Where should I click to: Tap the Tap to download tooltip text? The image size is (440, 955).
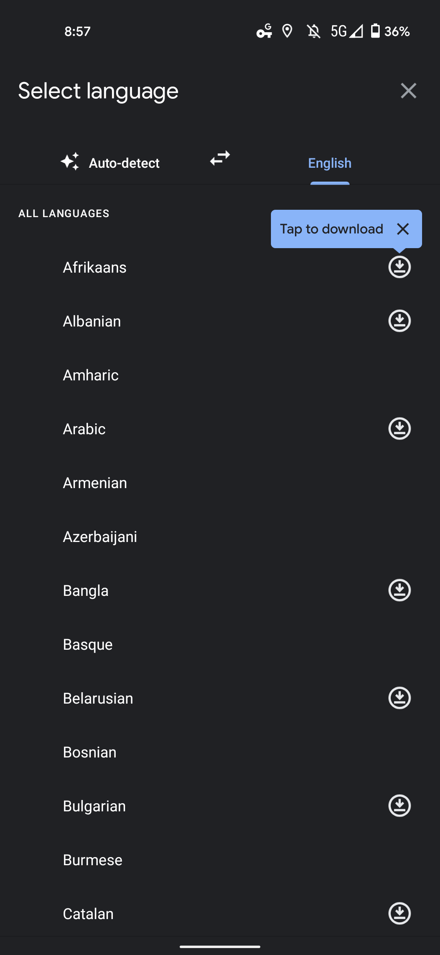(331, 229)
